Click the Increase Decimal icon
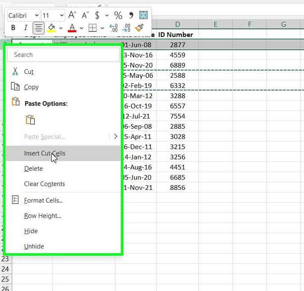The height and width of the screenshot is (291, 304). coord(114,28)
